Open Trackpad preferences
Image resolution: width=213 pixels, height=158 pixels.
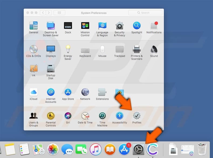(x=119, y=49)
